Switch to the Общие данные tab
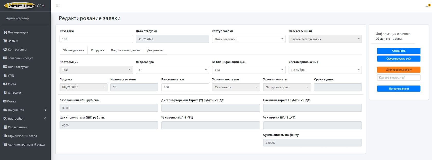 (x=73, y=50)
